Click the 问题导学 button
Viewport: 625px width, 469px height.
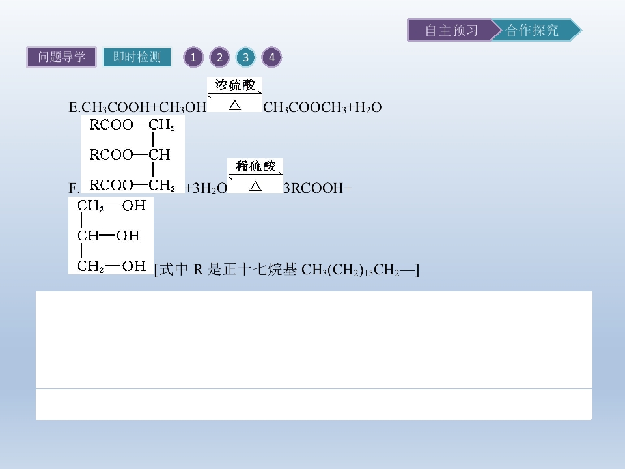pyautogui.click(x=61, y=57)
